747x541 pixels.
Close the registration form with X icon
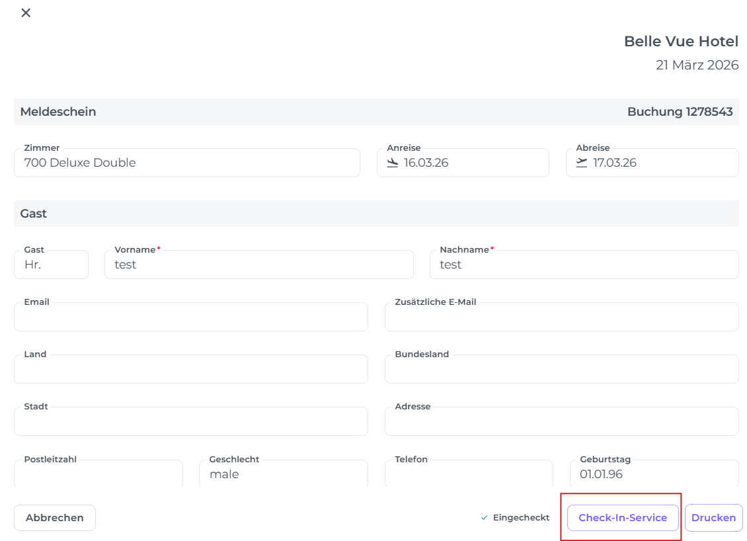point(26,13)
